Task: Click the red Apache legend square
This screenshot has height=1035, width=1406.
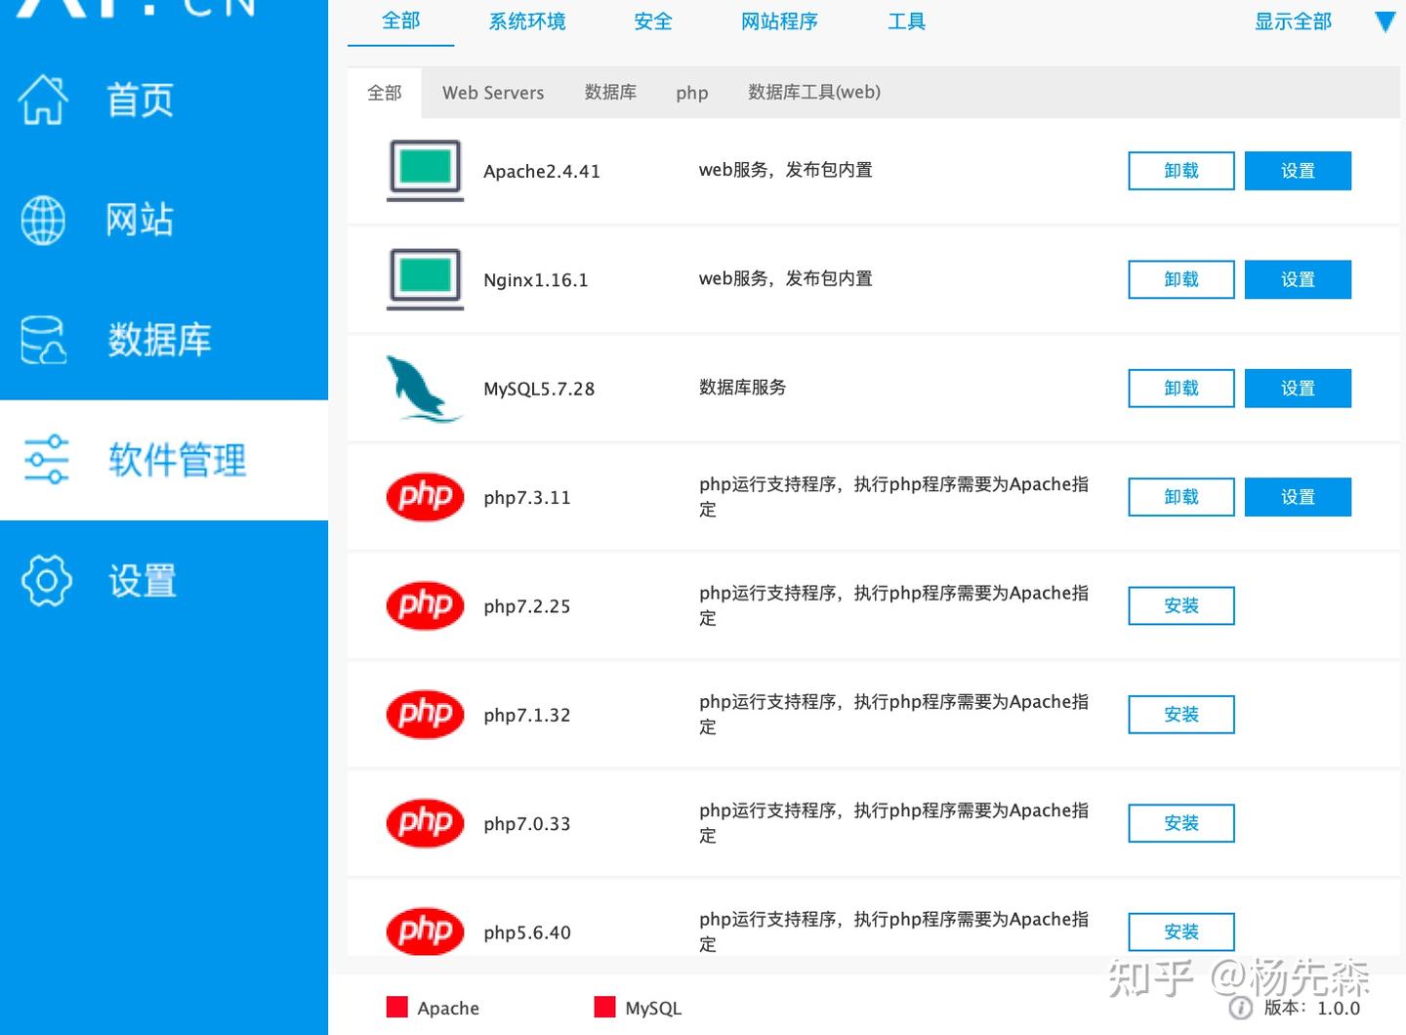Action: [396, 1006]
